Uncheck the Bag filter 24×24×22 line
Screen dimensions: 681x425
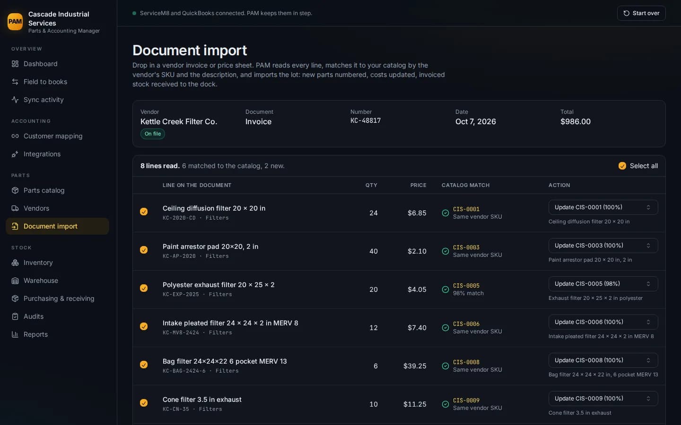pyautogui.click(x=144, y=365)
